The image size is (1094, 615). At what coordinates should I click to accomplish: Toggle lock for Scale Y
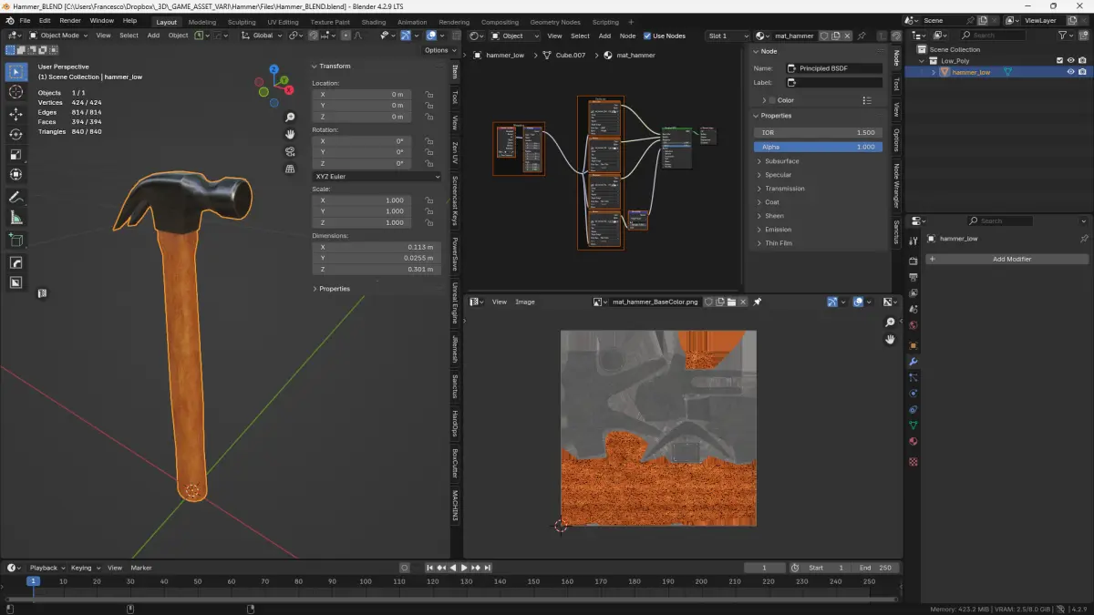428,211
